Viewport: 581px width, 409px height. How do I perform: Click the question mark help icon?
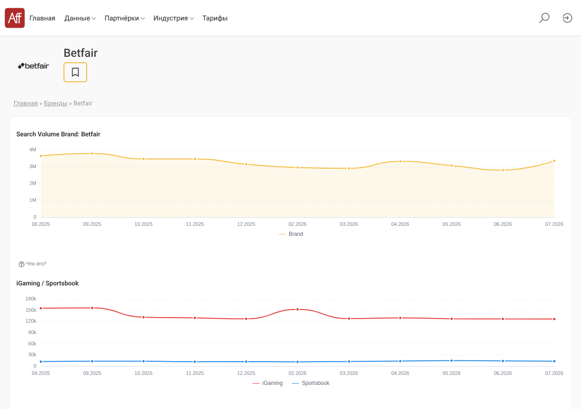pyautogui.click(x=21, y=264)
